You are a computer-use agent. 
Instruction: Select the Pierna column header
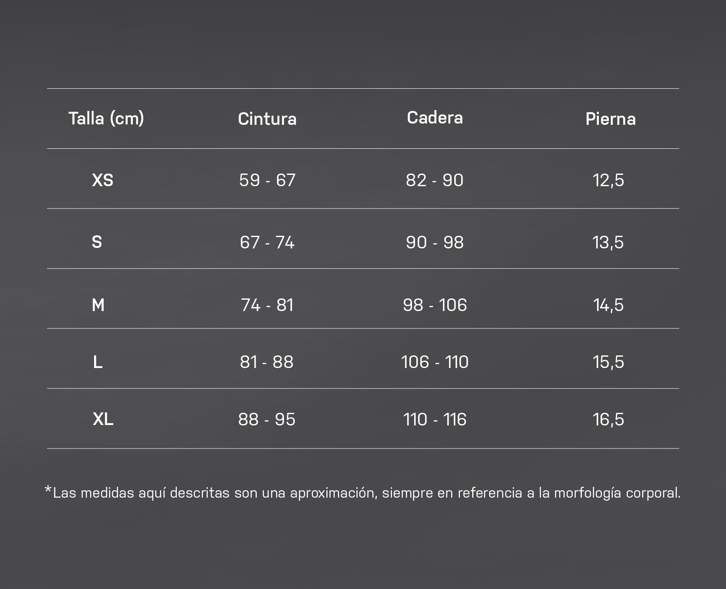coord(610,119)
